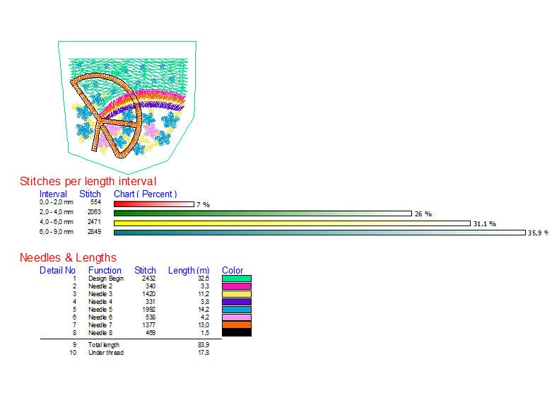Viewport: 552px width, 398px height.
Task: Click the 'Function' column header
Action: click(x=105, y=271)
